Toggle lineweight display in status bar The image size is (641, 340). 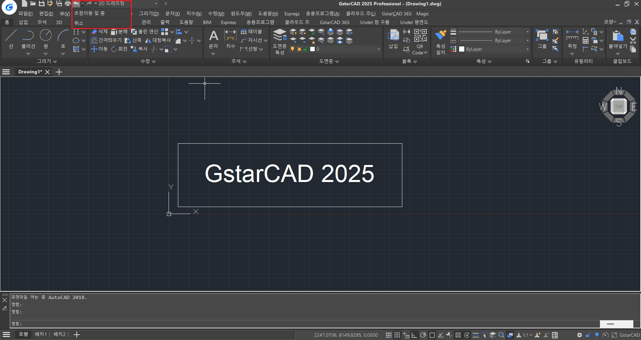pyautogui.click(x=476, y=335)
